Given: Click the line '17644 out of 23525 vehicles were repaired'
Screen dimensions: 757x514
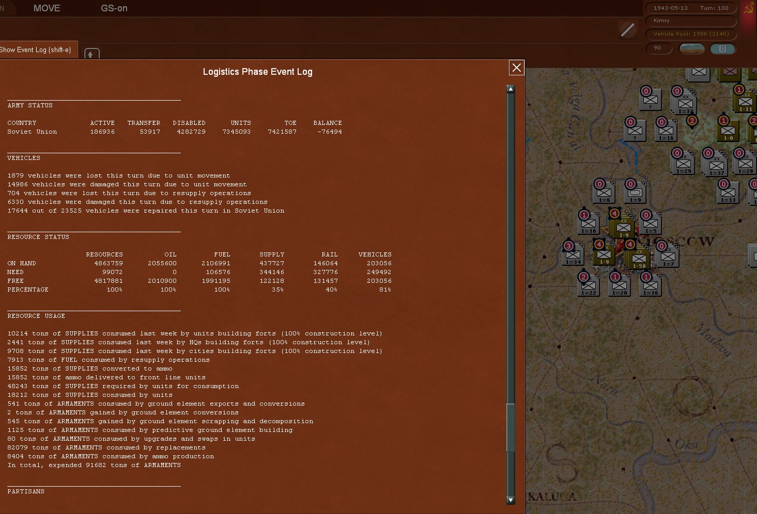Looking at the screenshot, I should [x=146, y=211].
